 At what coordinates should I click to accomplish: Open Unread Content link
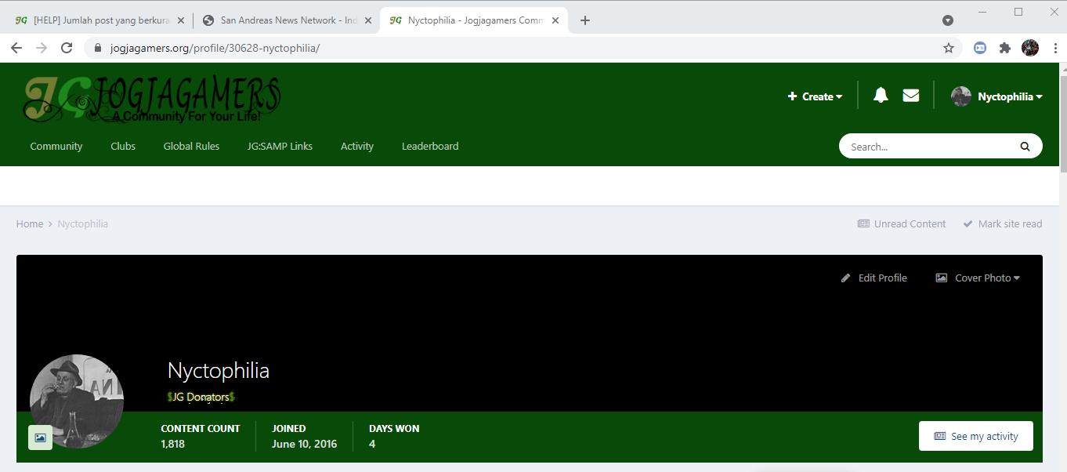[902, 223]
